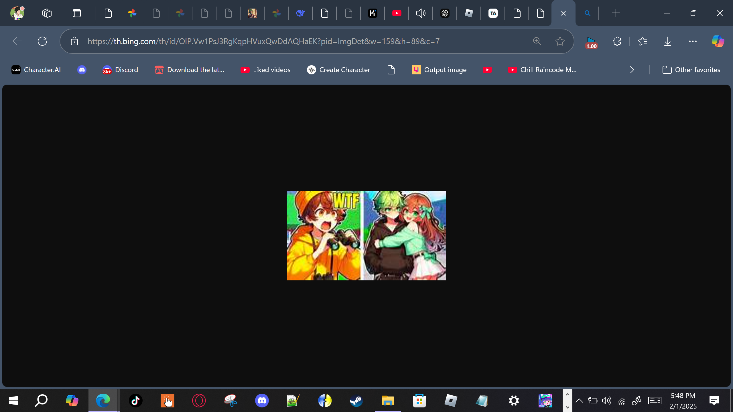
Task: Open the Extensions puzzle icon
Action: click(617, 41)
